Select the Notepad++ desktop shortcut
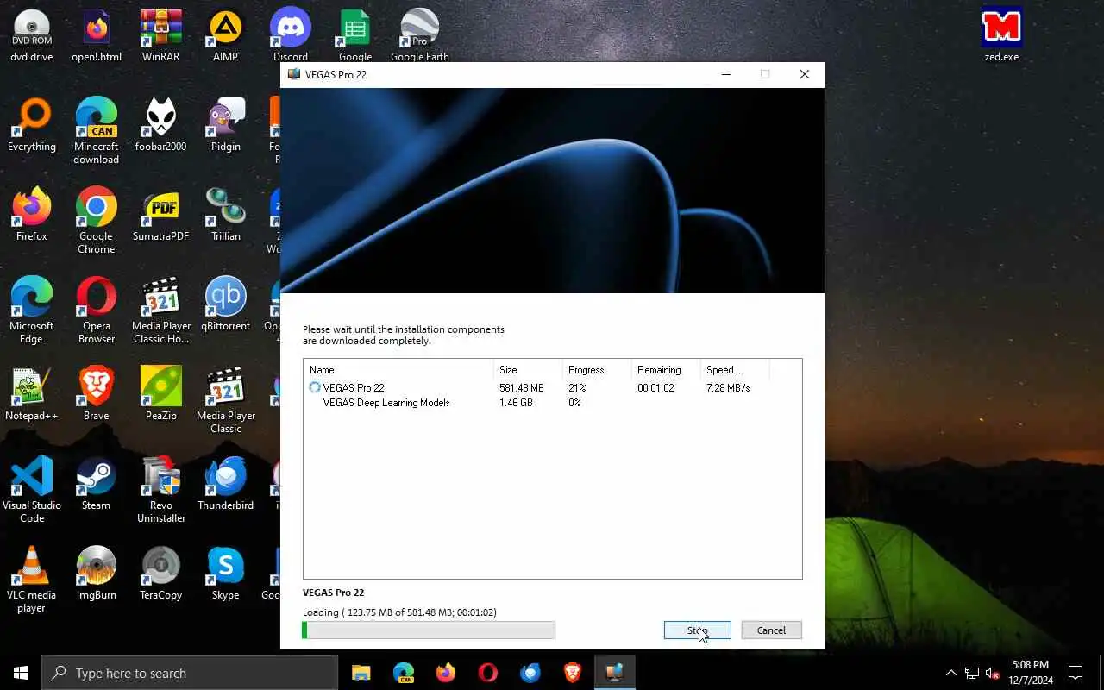This screenshot has height=690, width=1104. pos(32,395)
